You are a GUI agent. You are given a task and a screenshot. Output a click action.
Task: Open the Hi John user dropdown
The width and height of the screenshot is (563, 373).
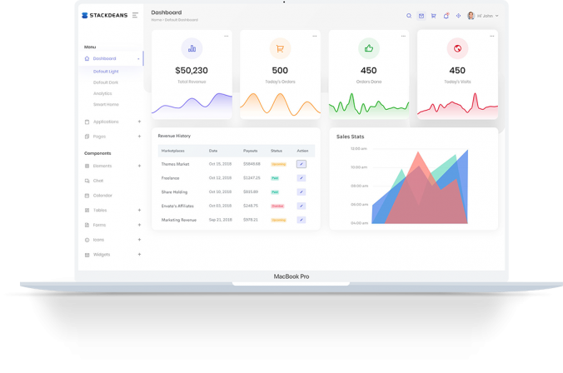(487, 16)
